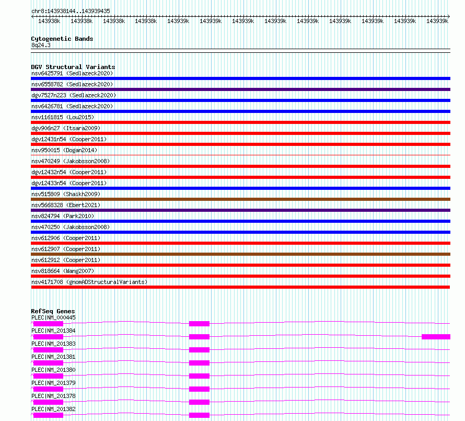465x421 pixels.
Task: Click the left arrow of the coordinate ruler
Action: coord(32,17)
